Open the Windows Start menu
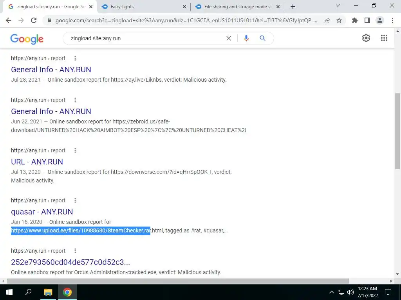 [x=9, y=292]
